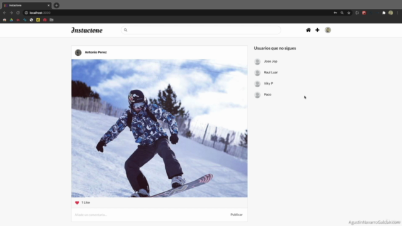The image size is (402, 226).
Task: Click the browser forward arrow
Action: point(11,13)
